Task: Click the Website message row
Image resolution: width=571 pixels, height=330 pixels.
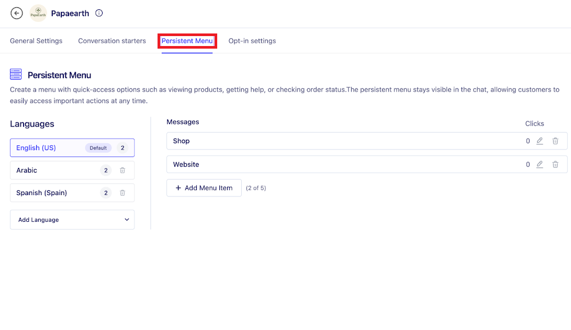Action: [x=367, y=164]
